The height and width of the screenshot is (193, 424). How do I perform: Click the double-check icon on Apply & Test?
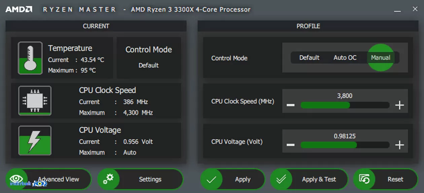click(x=281, y=180)
